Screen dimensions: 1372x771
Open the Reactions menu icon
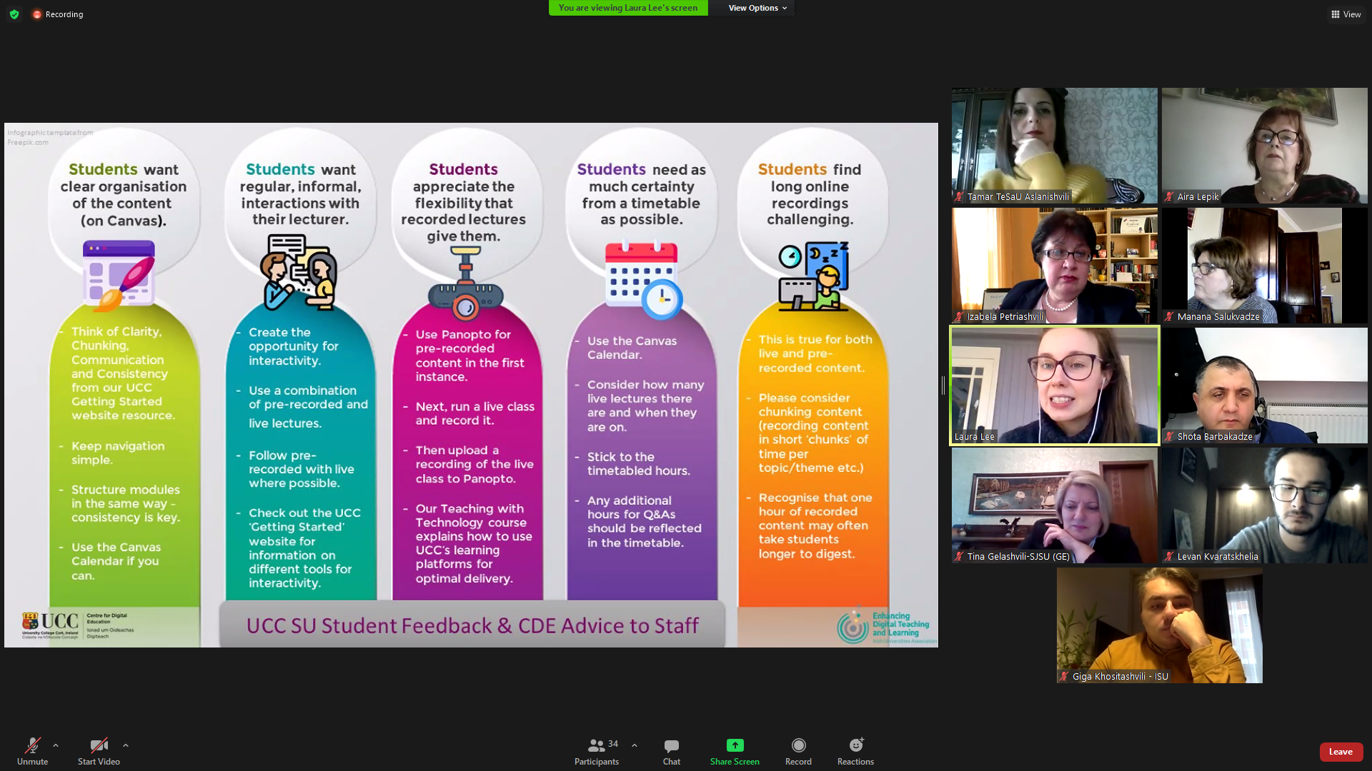[855, 745]
